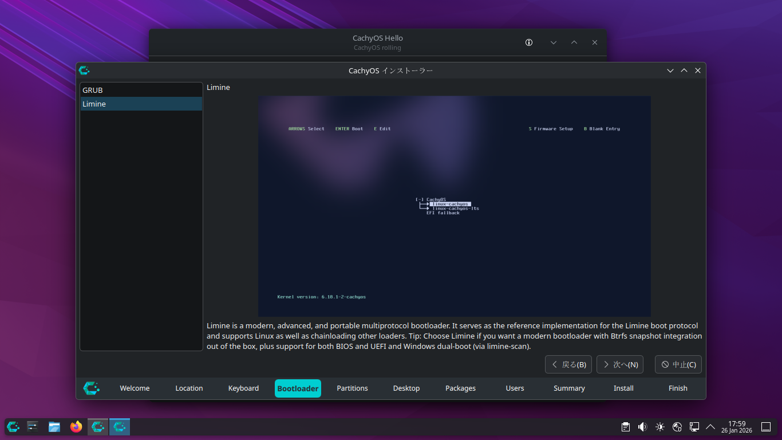Switch to the Keyboard step
The width and height of the screenshot is (782, 440).
coord(243,388)
